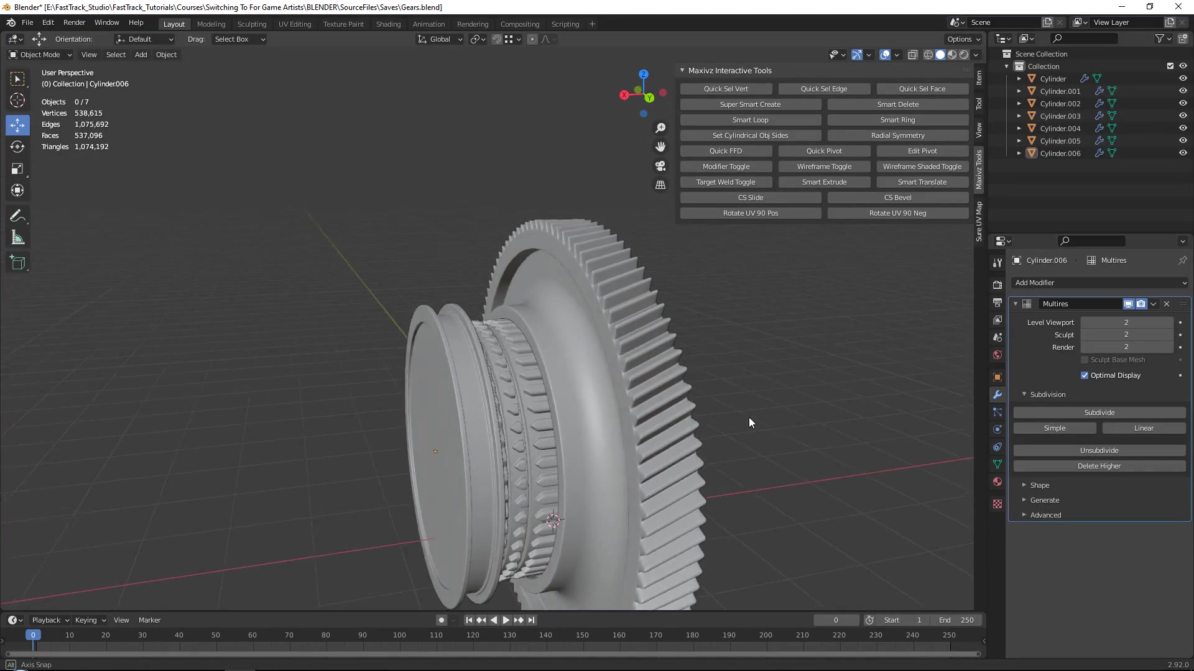Open the viewport Select menu
The width and height of the screenshot is (1194, 671).
tap(116, 55)
